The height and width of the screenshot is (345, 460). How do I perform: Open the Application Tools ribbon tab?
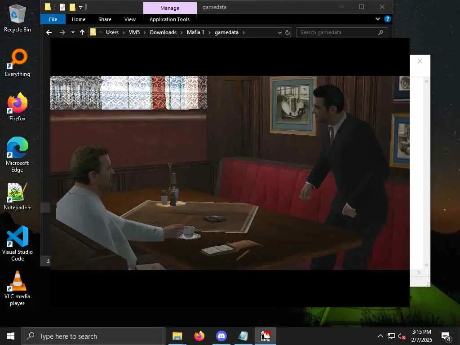tap(169, 19)
